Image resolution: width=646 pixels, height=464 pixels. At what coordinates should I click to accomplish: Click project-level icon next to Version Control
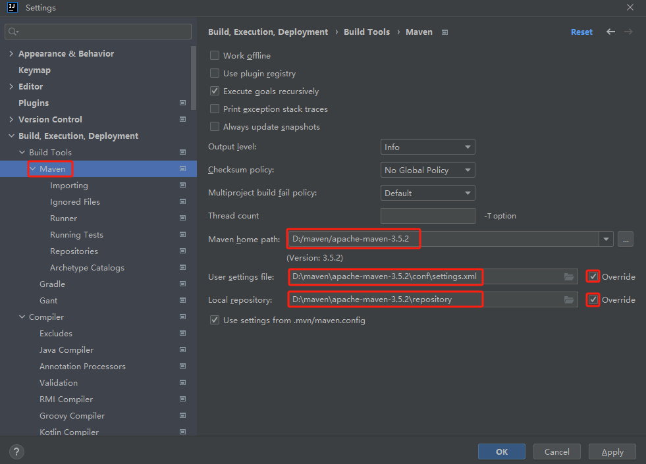pyautogui.click(x=182, y=119)
